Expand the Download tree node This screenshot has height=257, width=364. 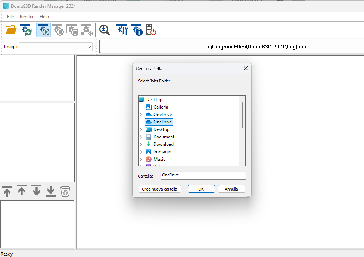click(141, 144)
